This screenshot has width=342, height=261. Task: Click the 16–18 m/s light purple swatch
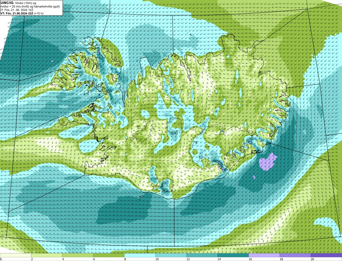click(x=265, y=255)
